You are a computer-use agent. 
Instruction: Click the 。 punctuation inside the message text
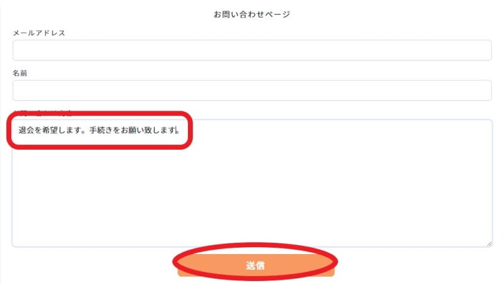[x=84, y=131]
